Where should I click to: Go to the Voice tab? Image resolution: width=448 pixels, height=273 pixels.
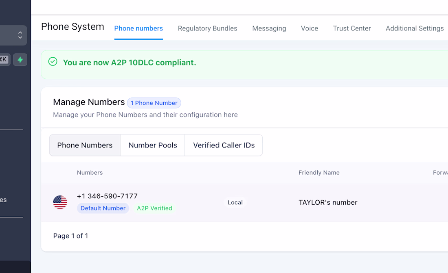pyautogui.click(x=310, y=28)
